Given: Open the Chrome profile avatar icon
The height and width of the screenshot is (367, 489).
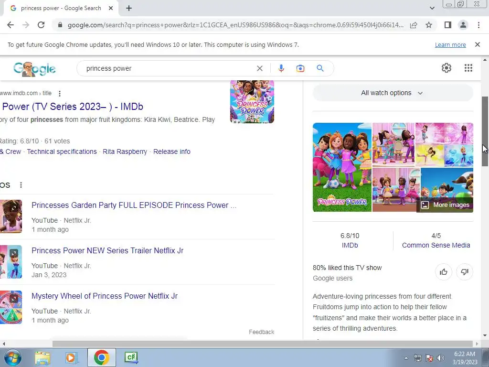Looking at the screenshot, I should (x=463, y=25).
